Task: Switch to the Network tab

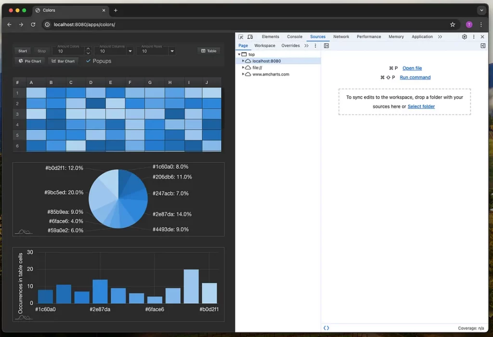Action: 341,37
